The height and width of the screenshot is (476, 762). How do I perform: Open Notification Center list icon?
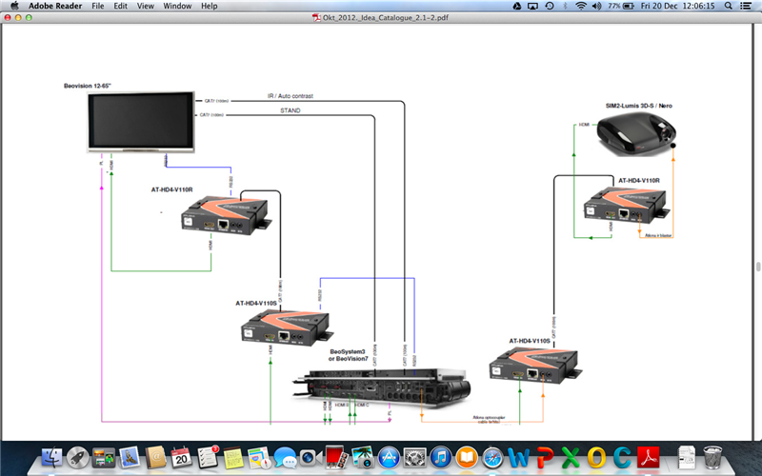tap(746, 6)
